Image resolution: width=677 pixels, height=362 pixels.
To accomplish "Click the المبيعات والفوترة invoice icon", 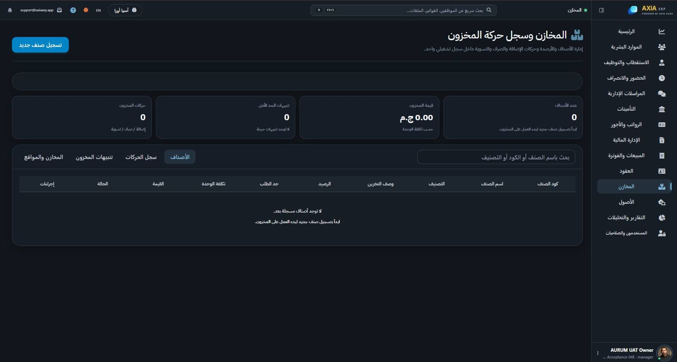I will point(662,156).
